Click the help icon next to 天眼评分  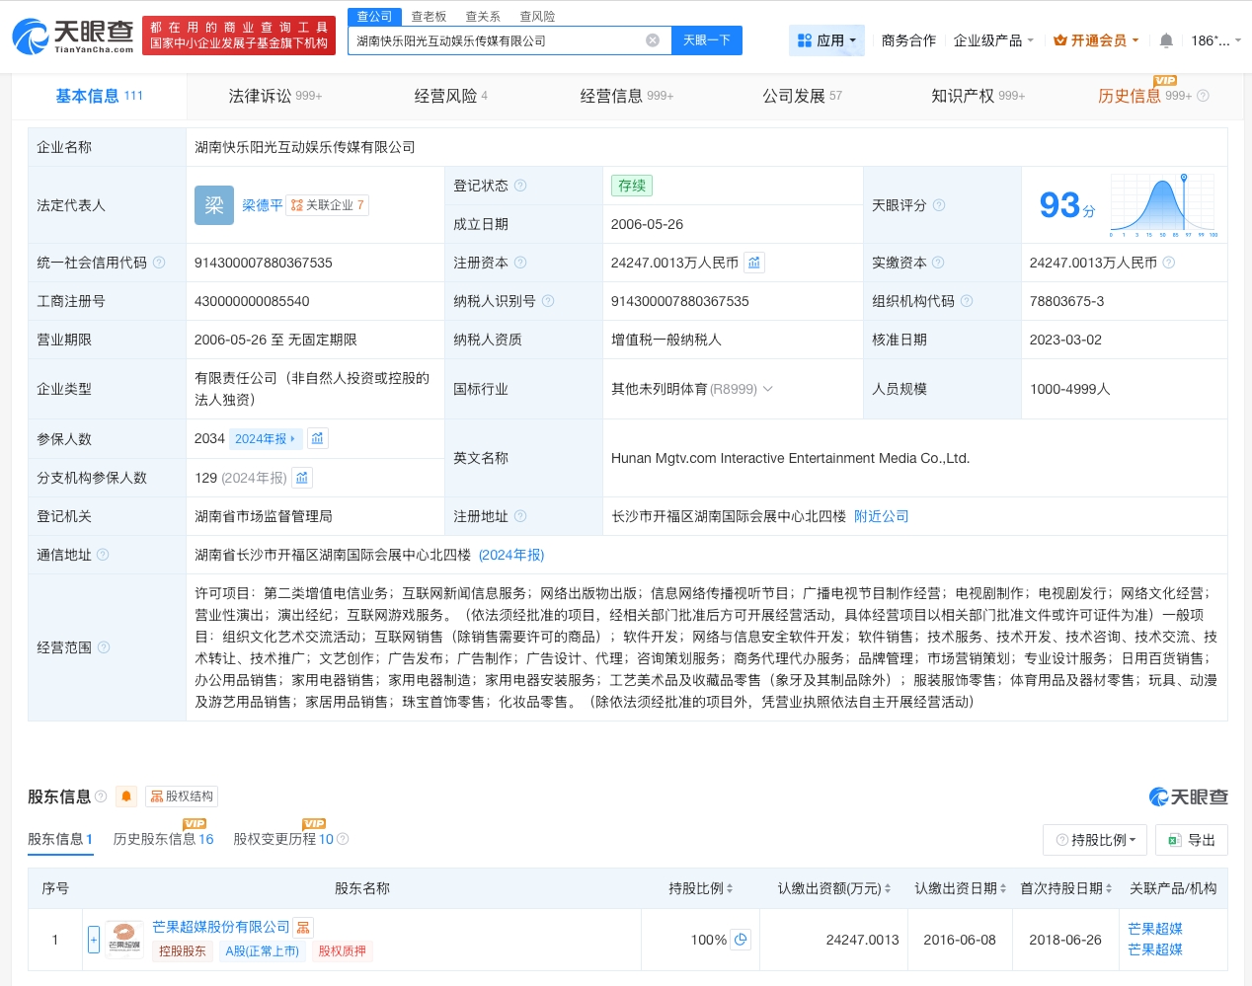click(939, 205)
